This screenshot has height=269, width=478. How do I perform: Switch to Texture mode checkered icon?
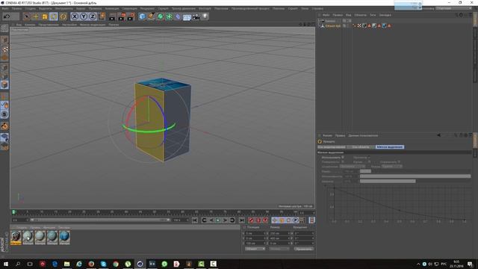(4, 49)
